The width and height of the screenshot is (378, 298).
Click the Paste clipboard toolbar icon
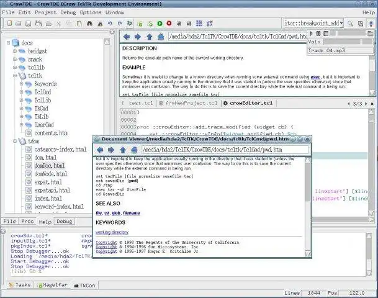(79, 24)
